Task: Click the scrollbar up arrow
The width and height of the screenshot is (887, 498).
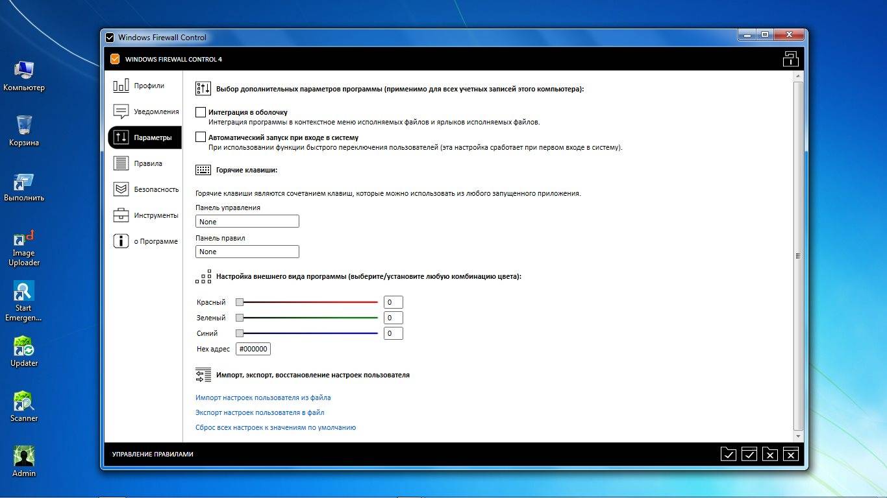Action: click(799, 77)
